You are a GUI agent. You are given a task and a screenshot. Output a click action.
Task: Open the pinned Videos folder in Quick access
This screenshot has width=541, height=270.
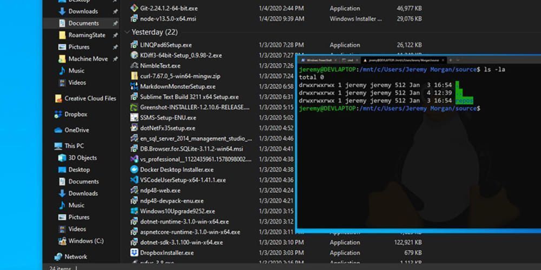[72, 83]
